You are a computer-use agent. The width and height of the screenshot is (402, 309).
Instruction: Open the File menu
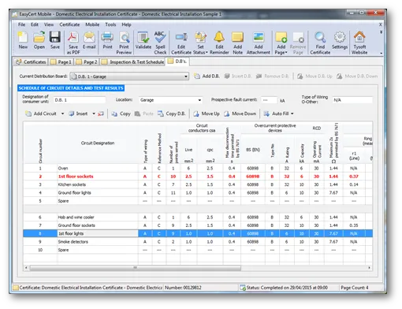(x=21, y=24)
